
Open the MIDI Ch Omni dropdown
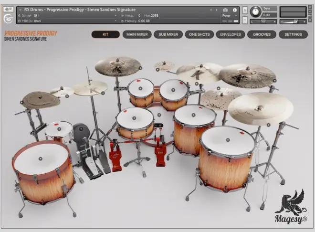click(67, 21)
